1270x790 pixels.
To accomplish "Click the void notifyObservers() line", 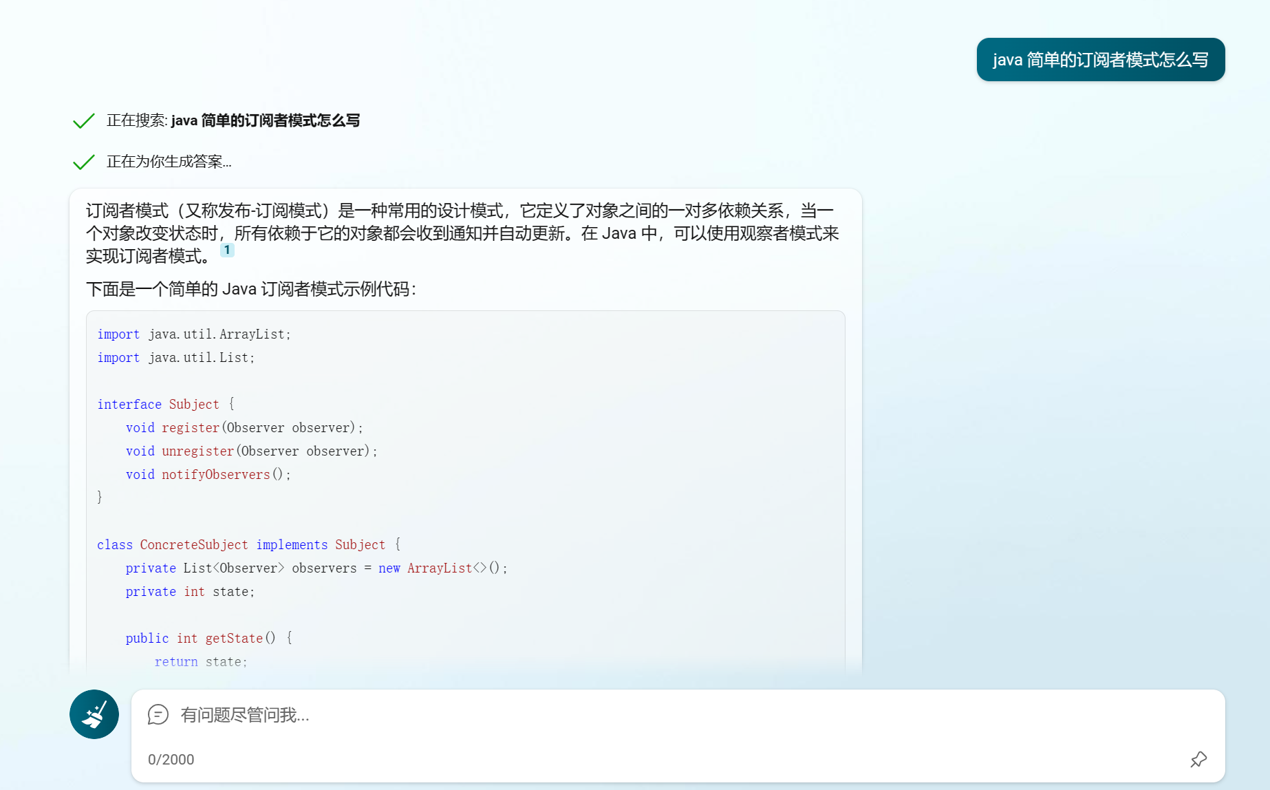I will tap(208, 475).
